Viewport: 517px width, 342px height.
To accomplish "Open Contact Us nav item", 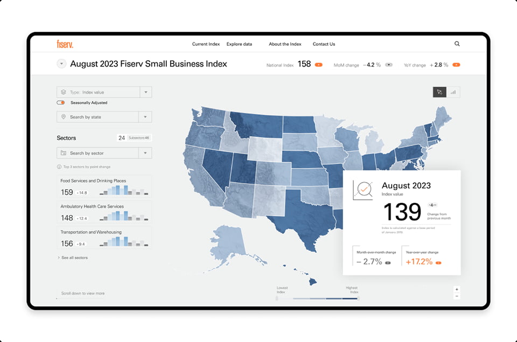I will [324, 44].
